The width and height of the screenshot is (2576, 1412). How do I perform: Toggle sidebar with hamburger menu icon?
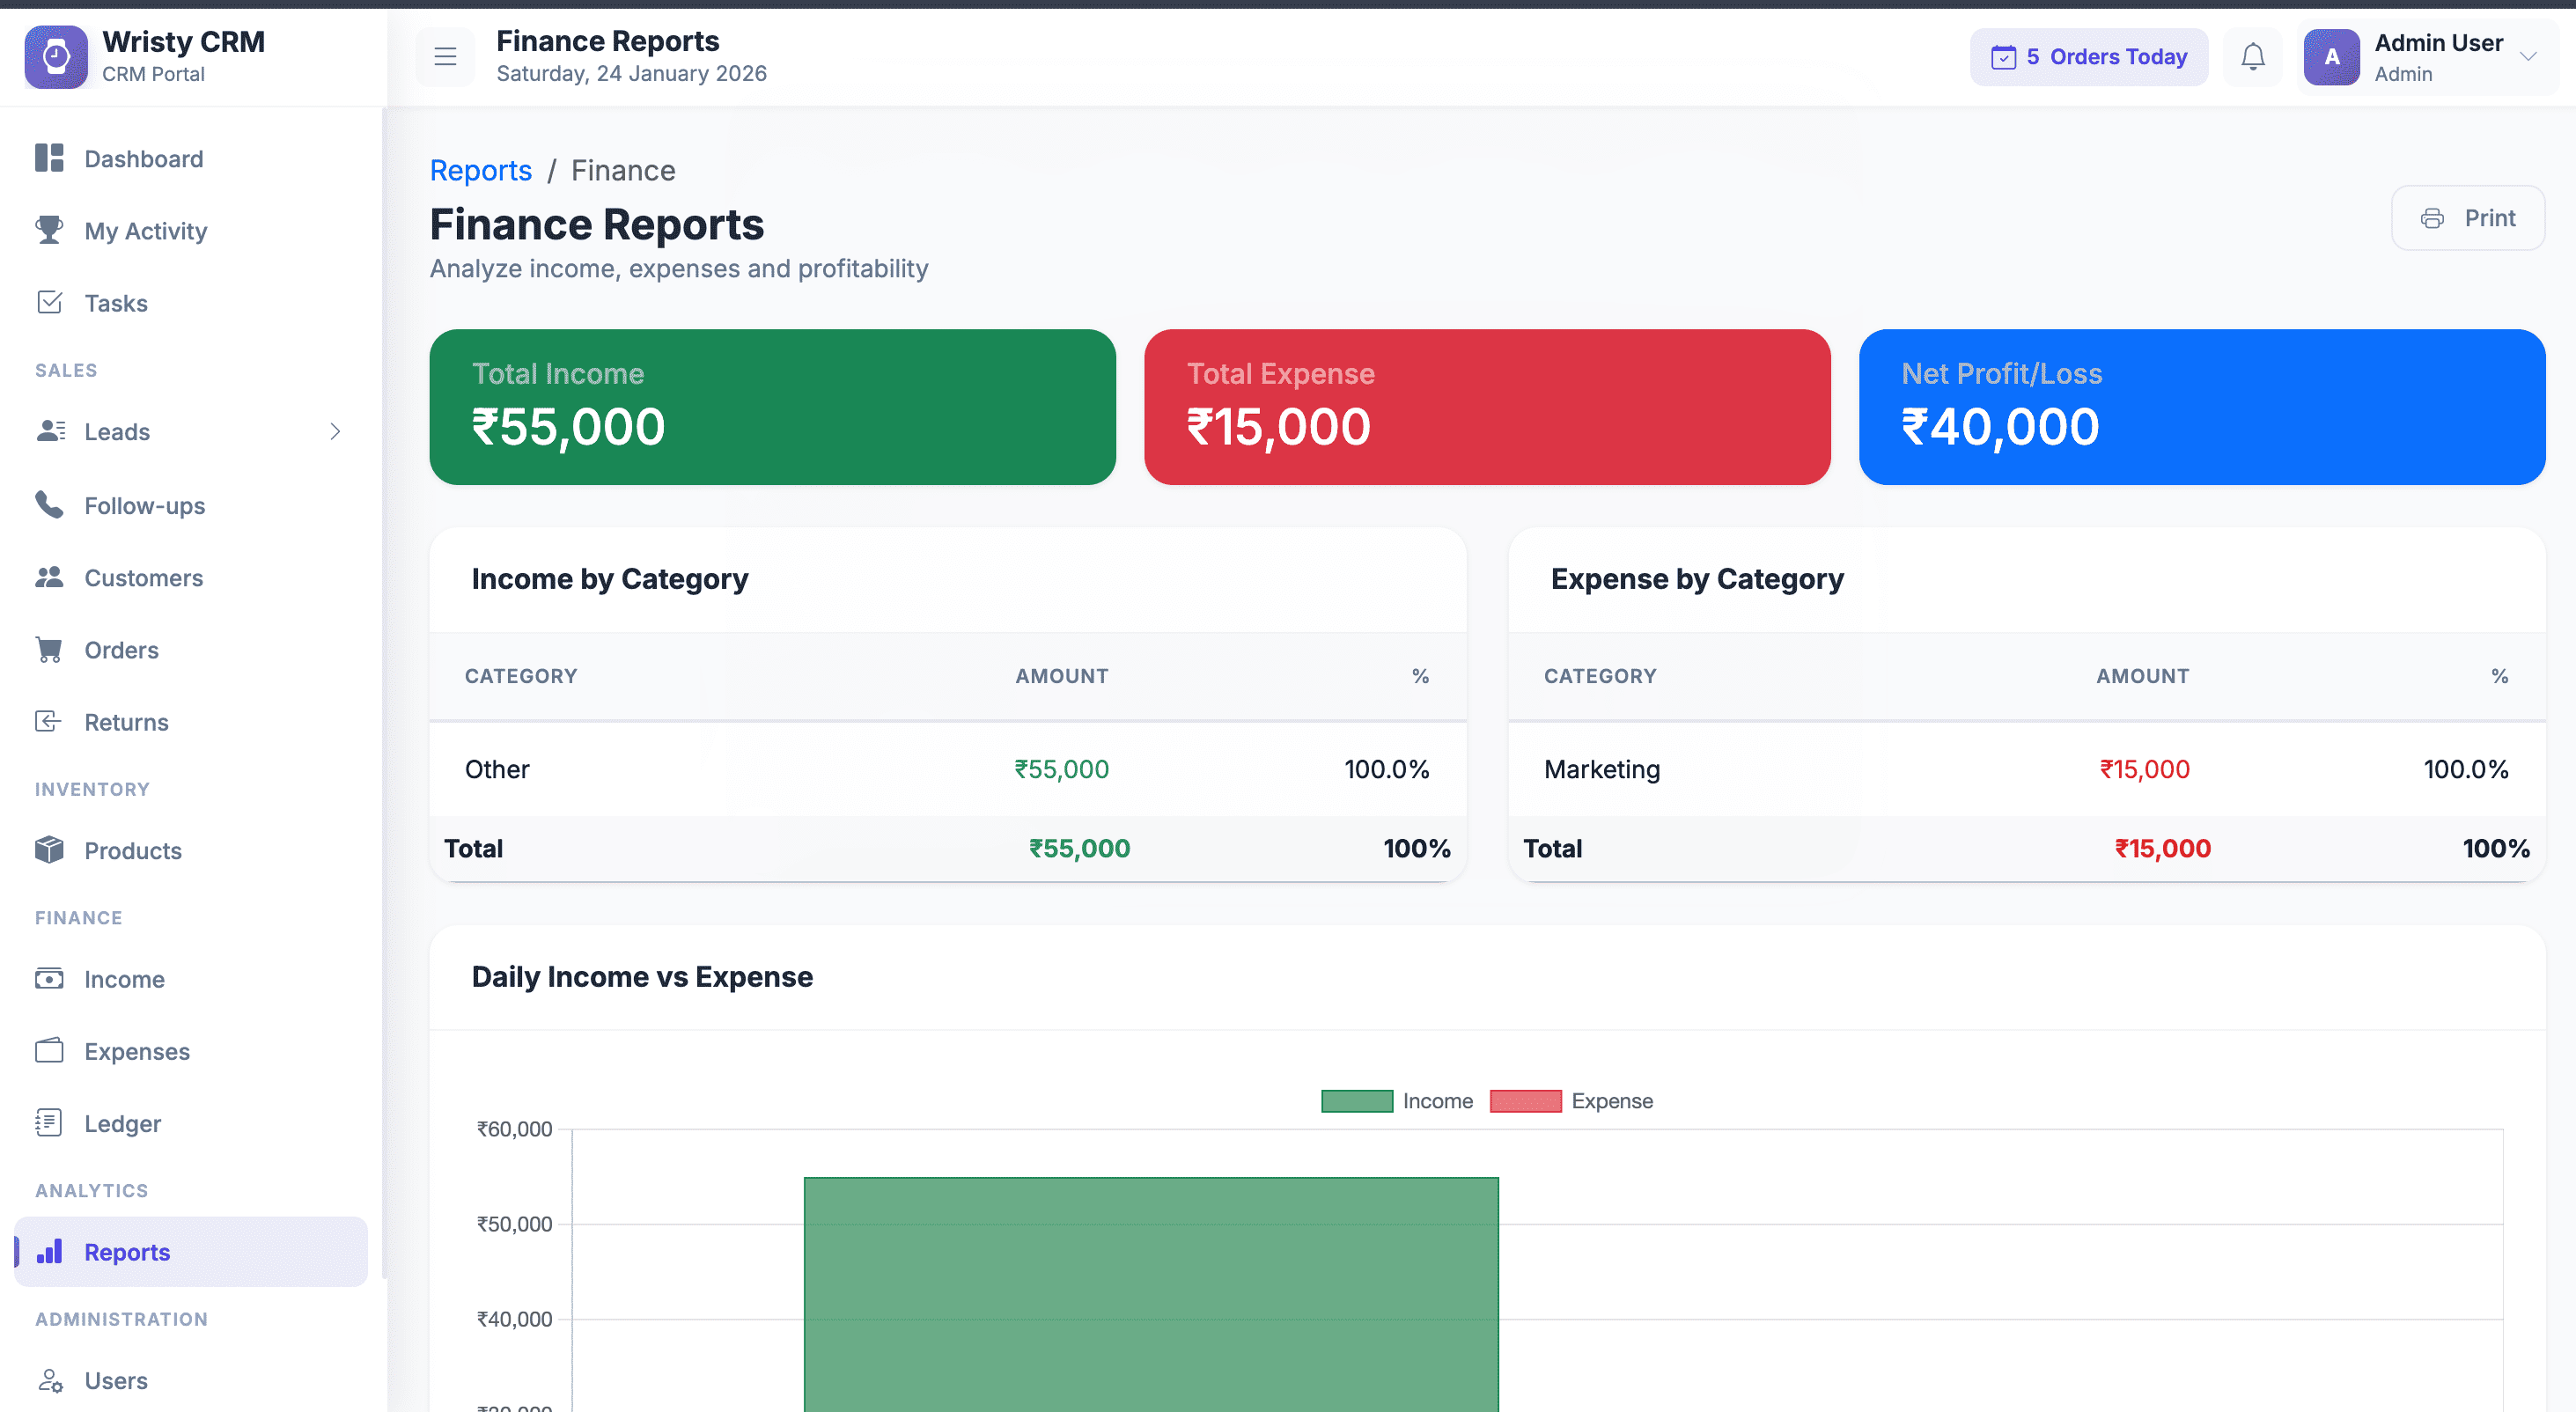(x=445, y=57)
